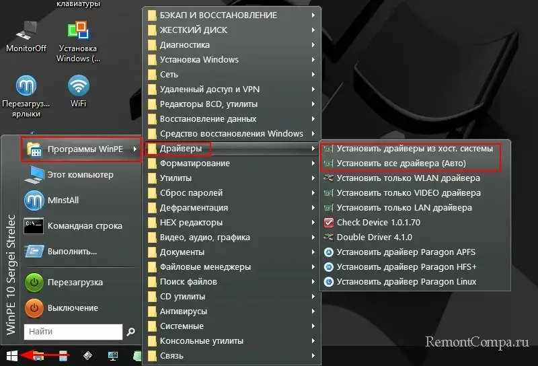Open the Дефрагментация menu item

coord(232,208)
